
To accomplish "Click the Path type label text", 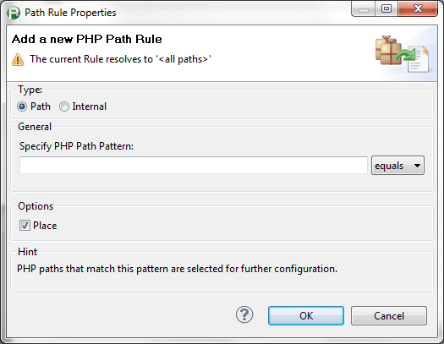I will [x=41, y=106].
